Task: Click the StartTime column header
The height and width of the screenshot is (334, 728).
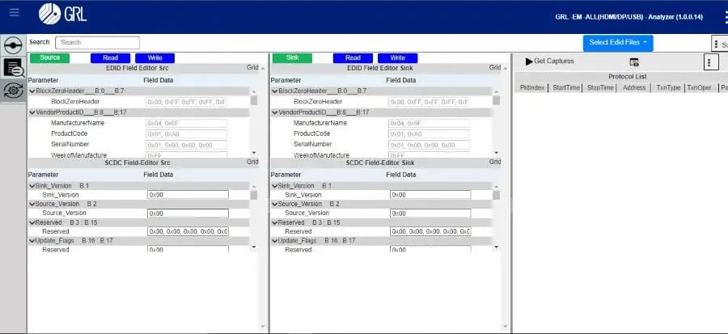Action: point(565,87)
